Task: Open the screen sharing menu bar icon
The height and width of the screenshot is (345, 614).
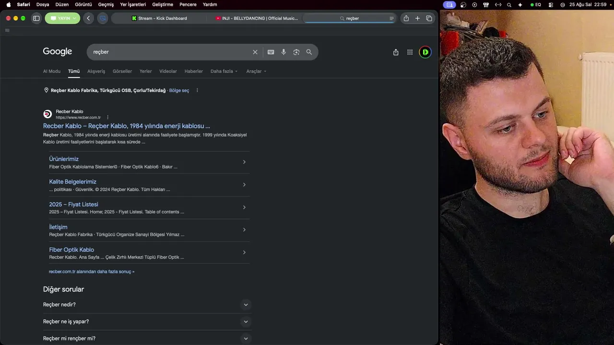Action: pos(449,5)
